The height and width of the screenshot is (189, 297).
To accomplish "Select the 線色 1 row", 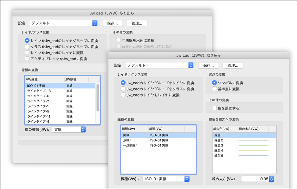I will 244,135.
